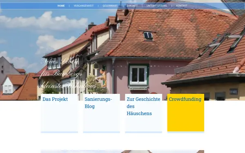Open the Das Projekt tile

[59, 113]
